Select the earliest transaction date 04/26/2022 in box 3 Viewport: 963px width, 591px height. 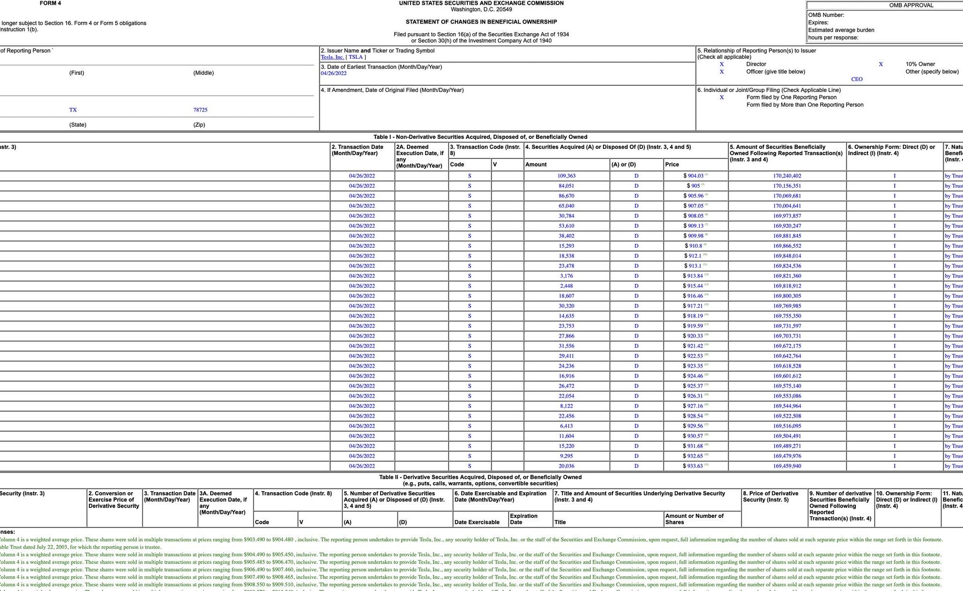[334, 74]
